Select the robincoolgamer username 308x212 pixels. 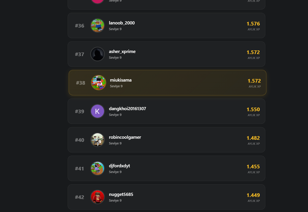(x=125, y=137)
